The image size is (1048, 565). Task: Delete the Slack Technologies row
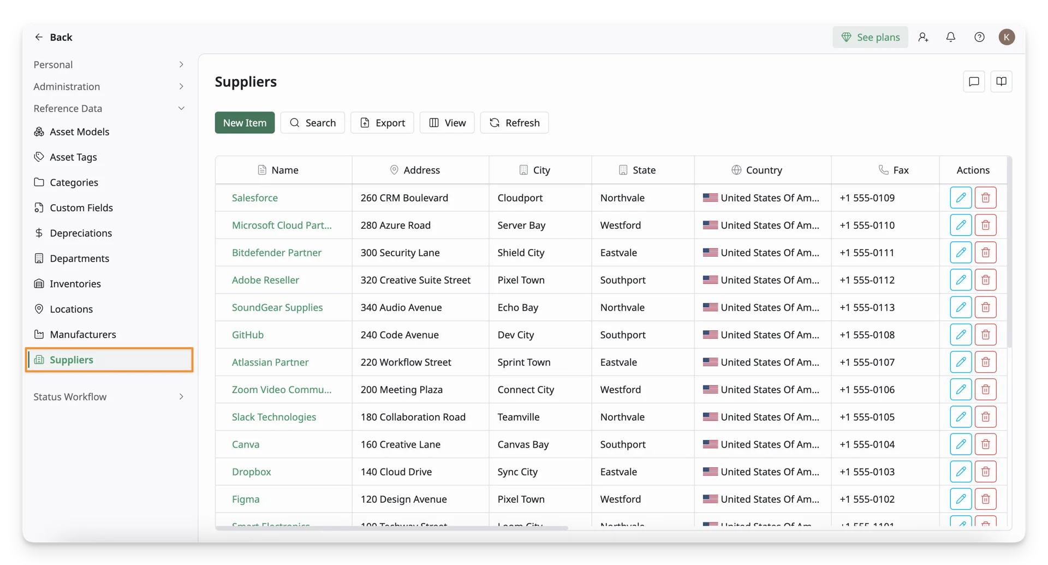[x=986, y=417]
